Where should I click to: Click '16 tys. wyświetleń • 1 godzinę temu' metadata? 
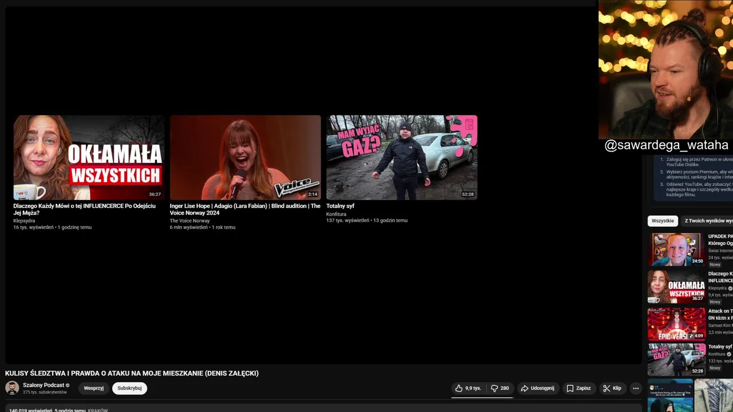(x=52, y=227)
